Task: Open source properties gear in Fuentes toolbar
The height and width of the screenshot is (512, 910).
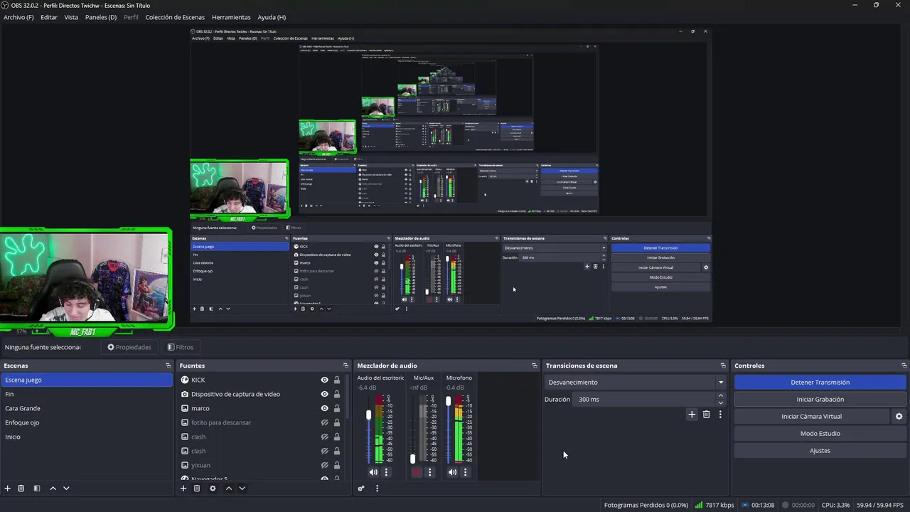Action: 213,489
